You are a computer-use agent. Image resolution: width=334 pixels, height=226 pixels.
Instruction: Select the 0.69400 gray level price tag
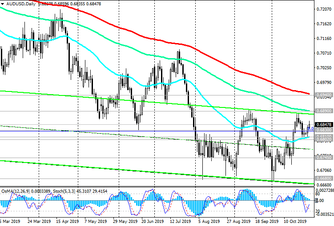pos(324,95)
